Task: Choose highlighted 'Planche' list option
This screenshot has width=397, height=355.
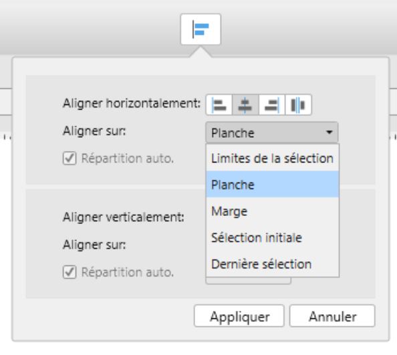Action: pyautogui.click(x=273, y=185)
